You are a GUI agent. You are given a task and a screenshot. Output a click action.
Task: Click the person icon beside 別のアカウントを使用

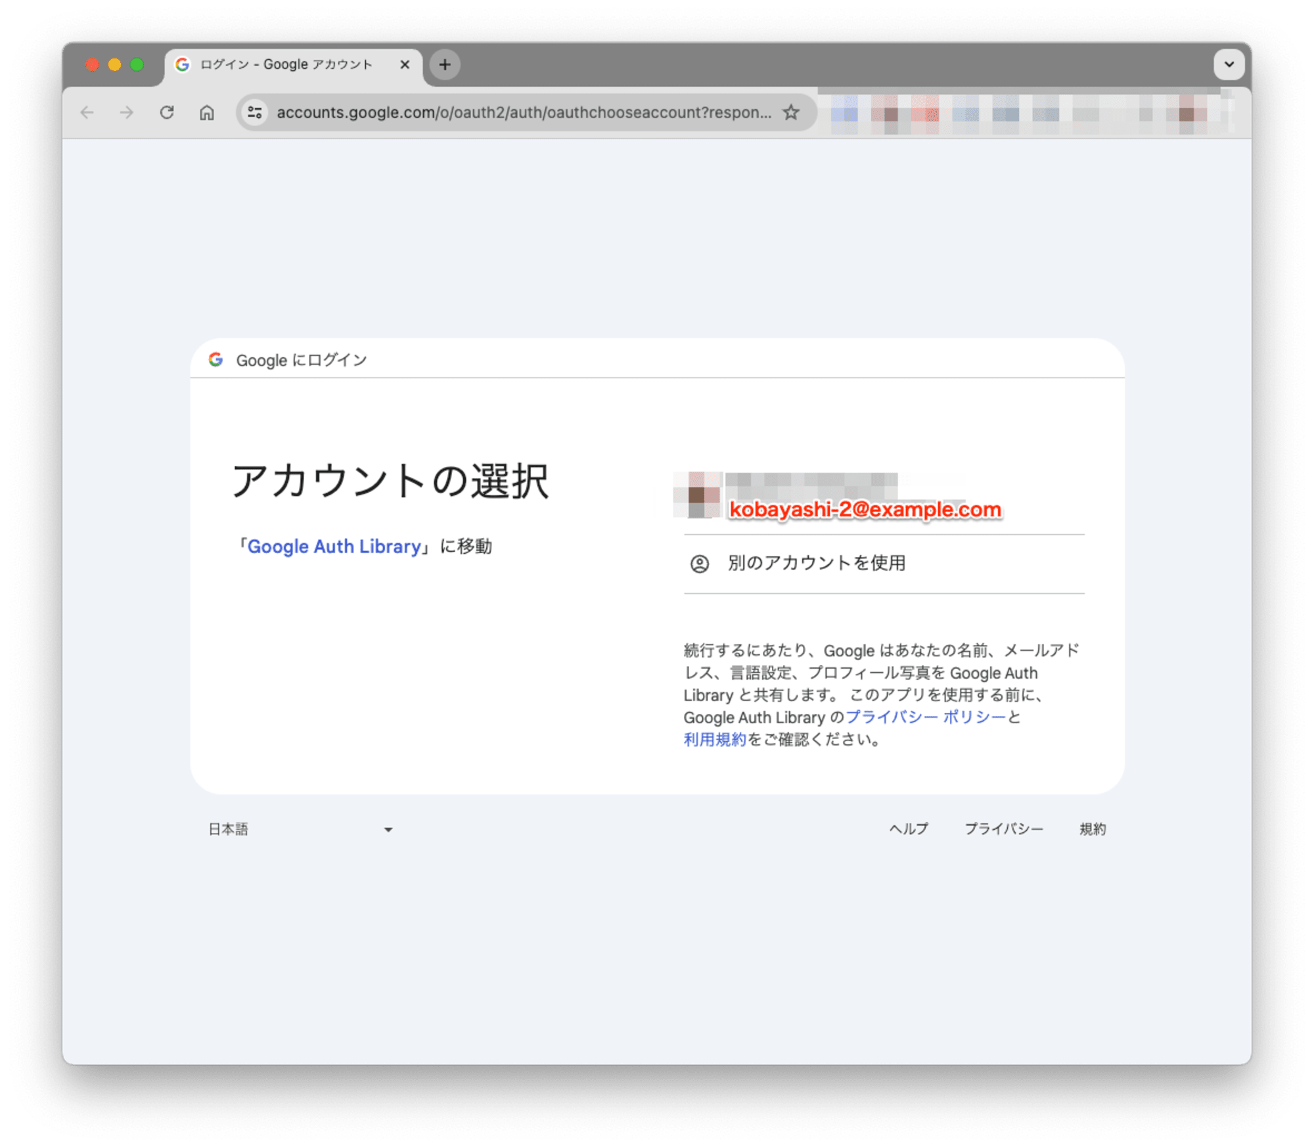(700, 564)
